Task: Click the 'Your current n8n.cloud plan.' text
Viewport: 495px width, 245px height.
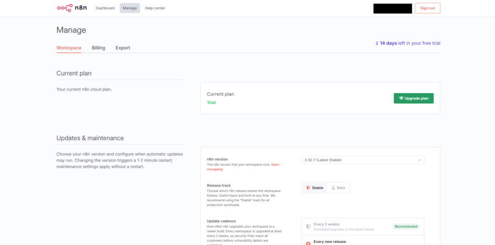Action: 84,89
